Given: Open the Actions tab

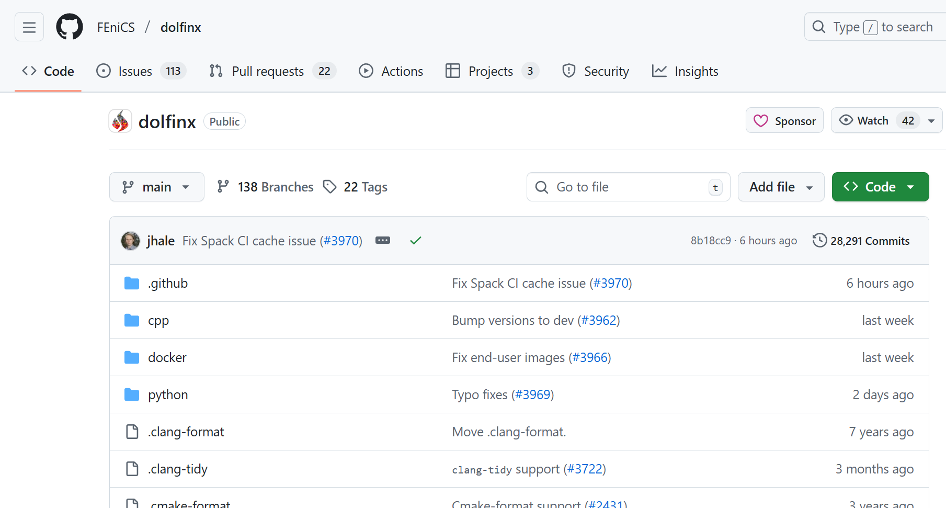Looking at the screenshot, I should (391, 71).
